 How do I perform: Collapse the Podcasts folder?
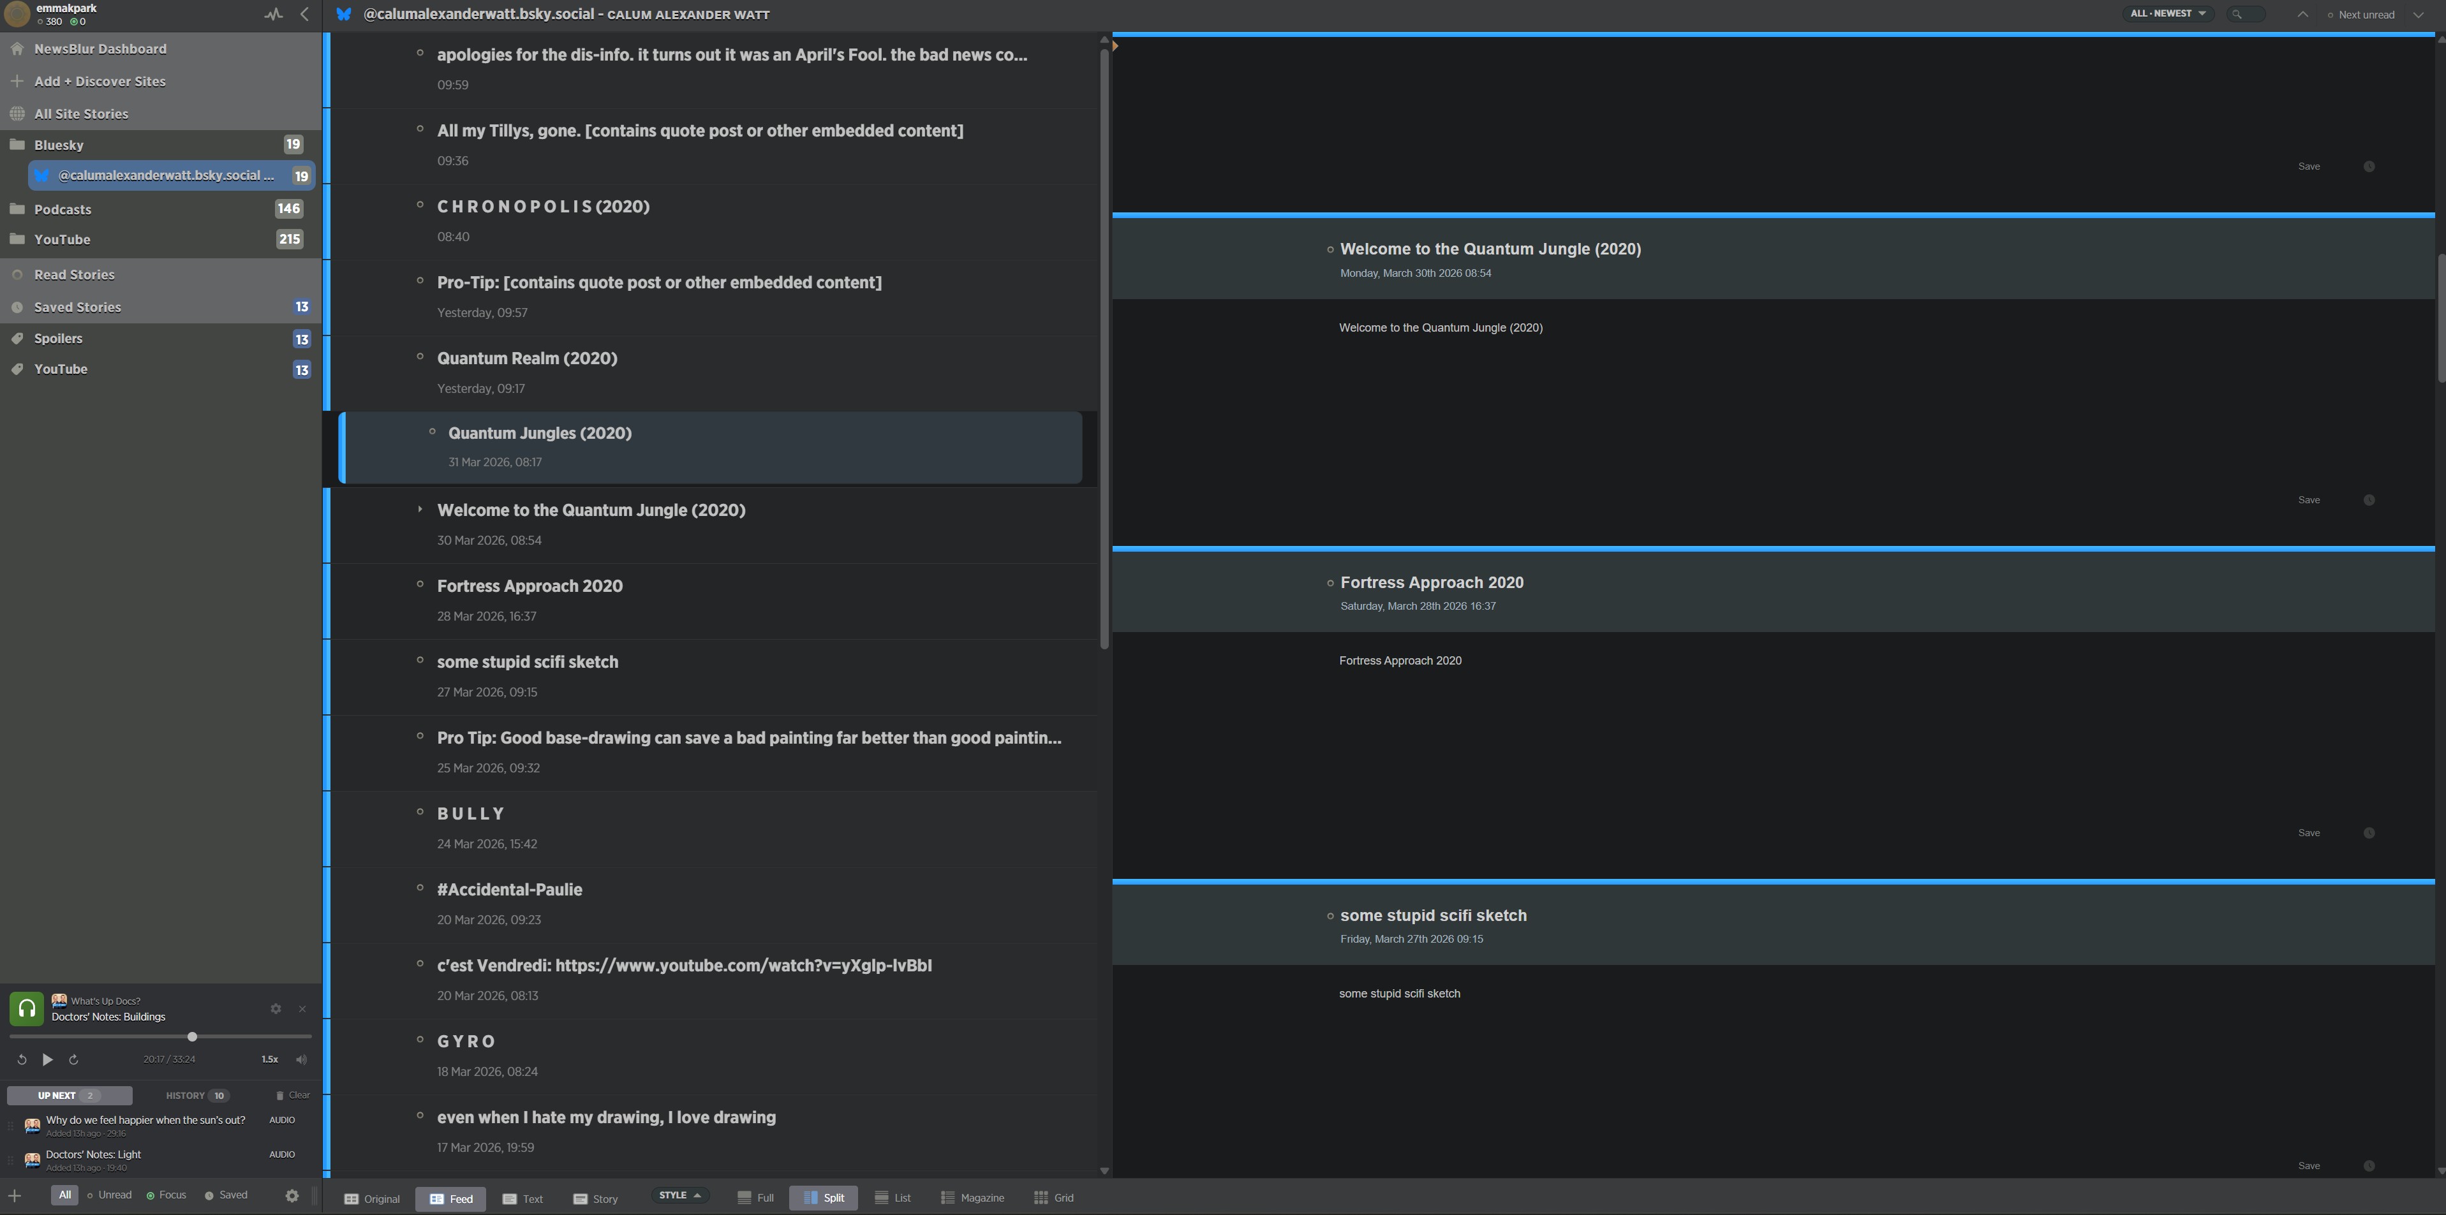(x=17, y=209)
